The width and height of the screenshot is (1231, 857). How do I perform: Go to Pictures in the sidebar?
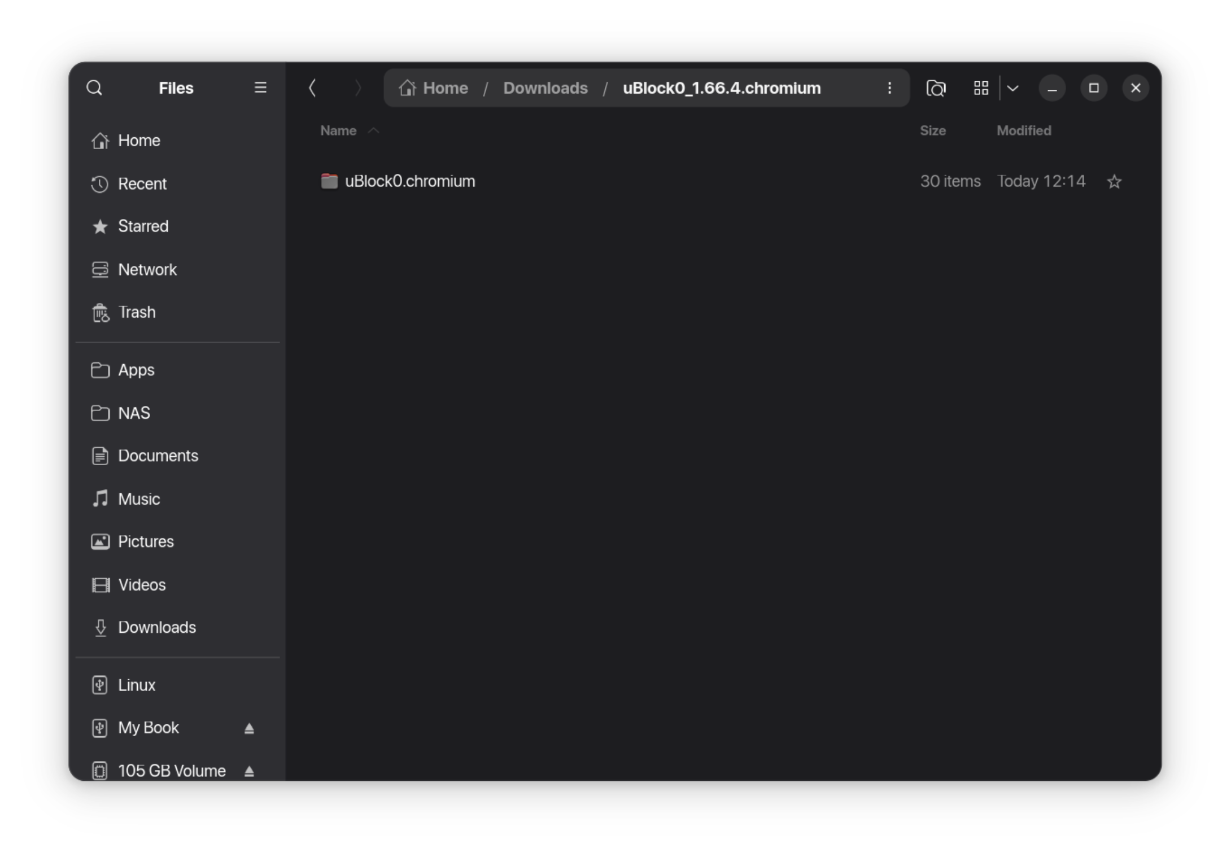[x=177, y=542]
